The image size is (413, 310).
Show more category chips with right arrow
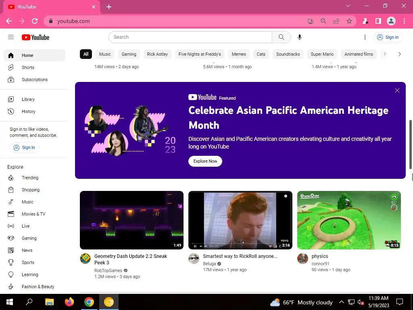(400, 54)
